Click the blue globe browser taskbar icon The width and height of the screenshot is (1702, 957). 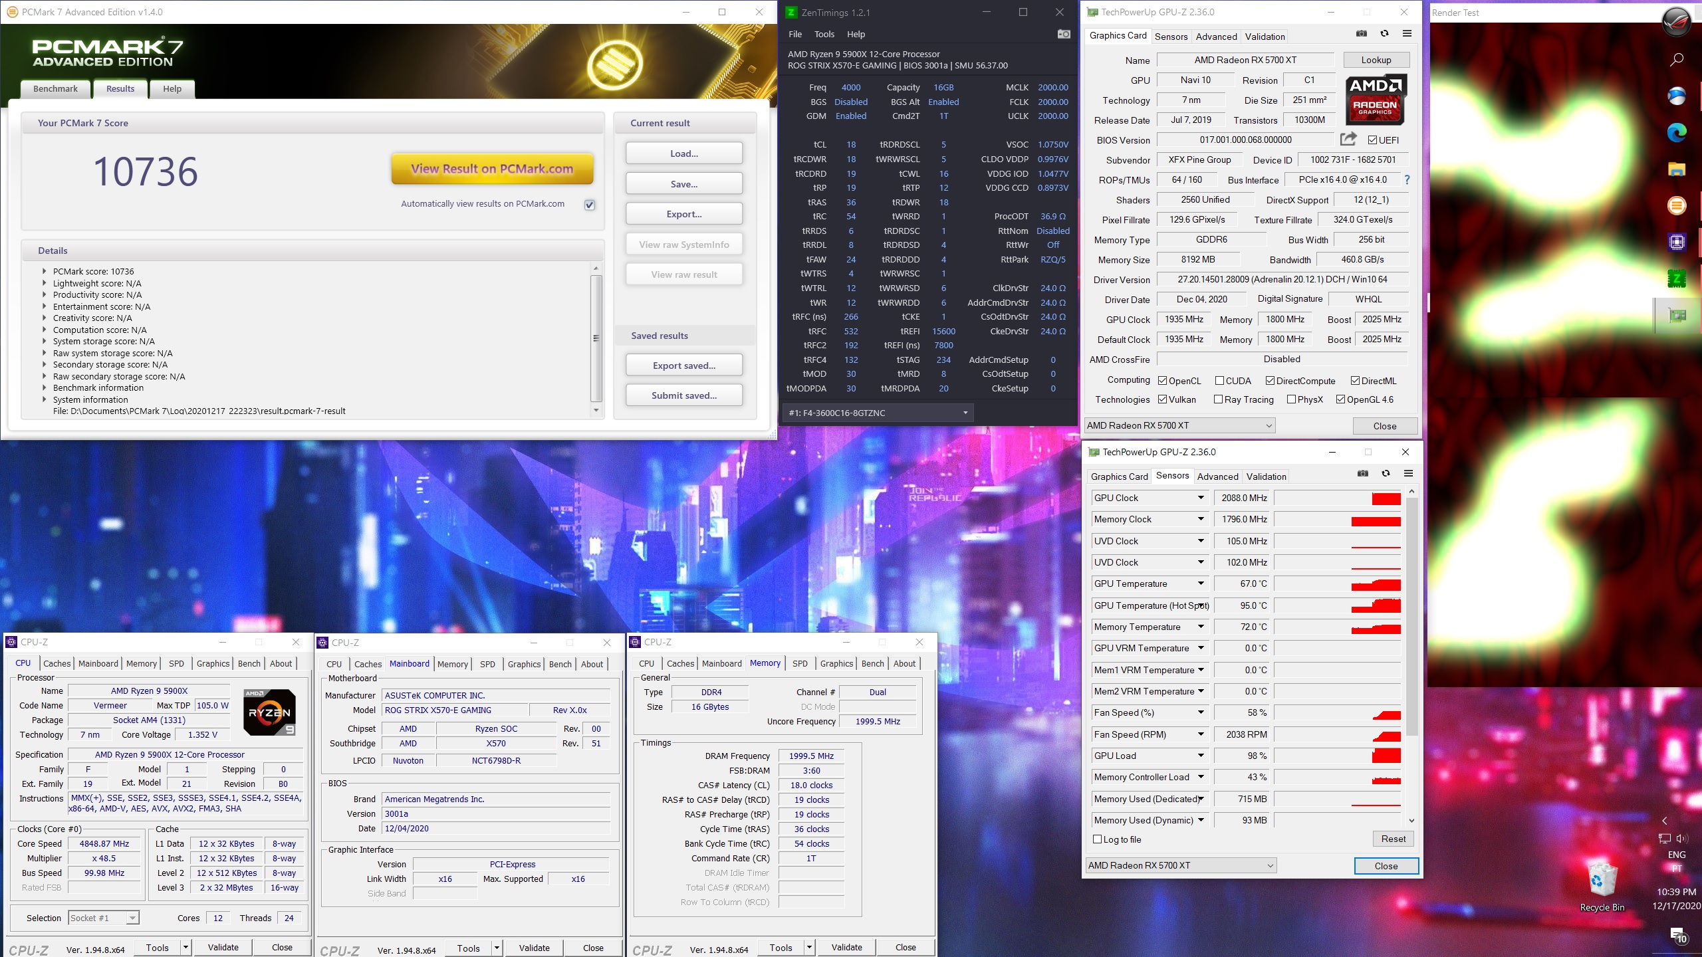pos(1676,96)
